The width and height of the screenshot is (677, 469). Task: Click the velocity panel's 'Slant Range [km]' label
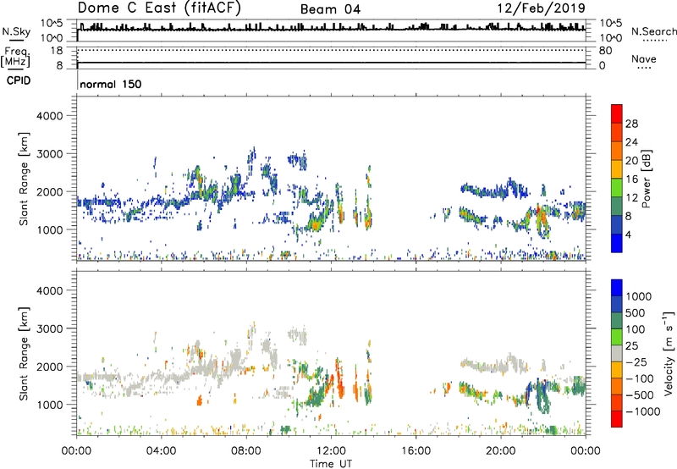pyautogui.click(x=24, y=354)
